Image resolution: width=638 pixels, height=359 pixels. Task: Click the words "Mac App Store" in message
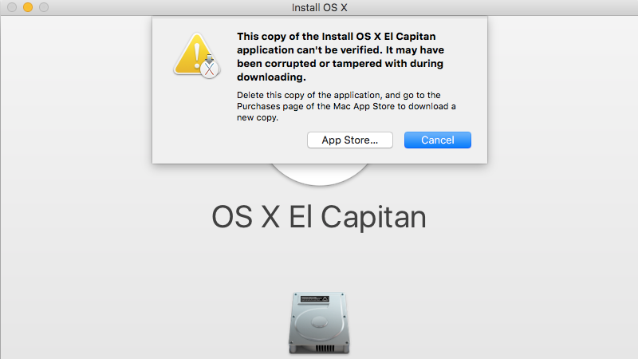[x=364, y=106]
